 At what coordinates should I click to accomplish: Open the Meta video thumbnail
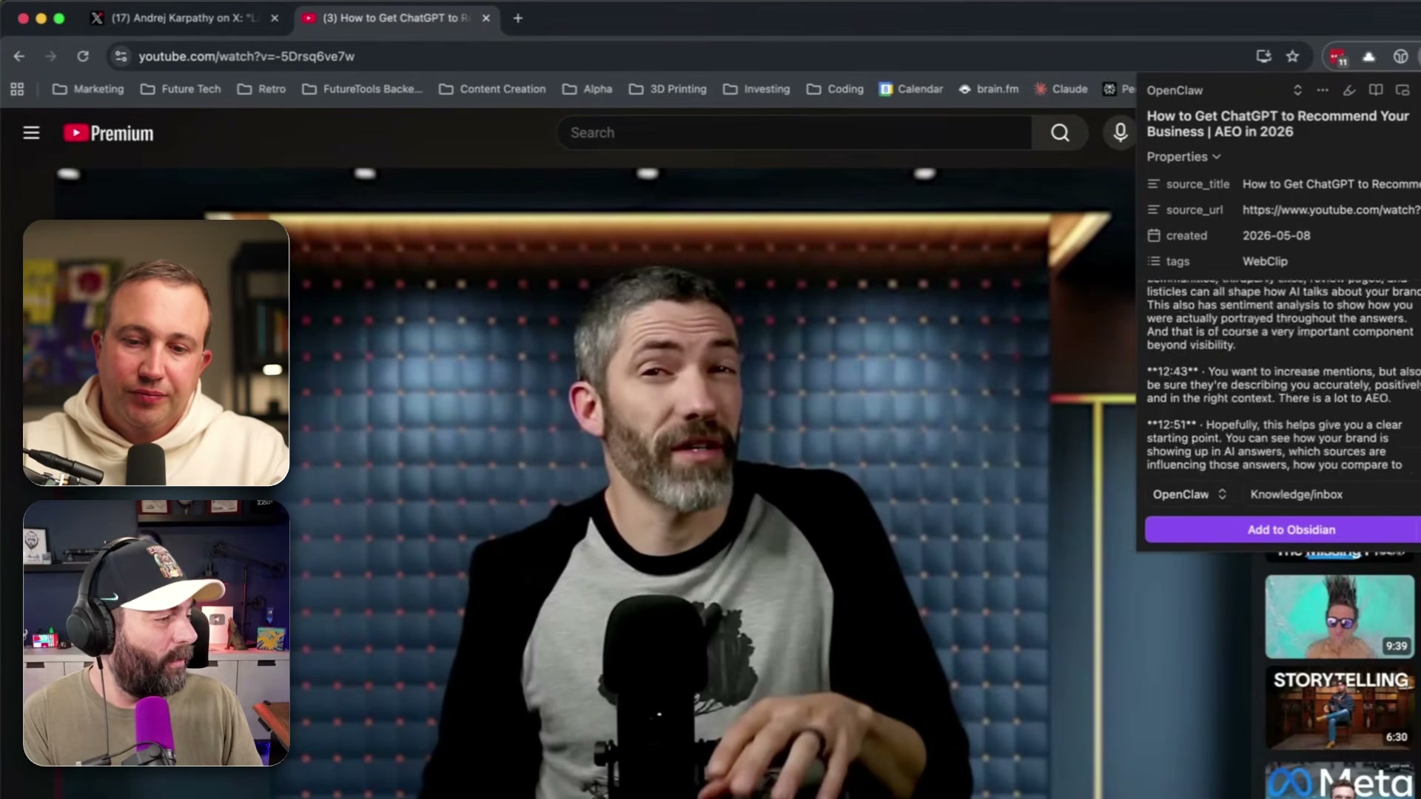coord(1340,781)
